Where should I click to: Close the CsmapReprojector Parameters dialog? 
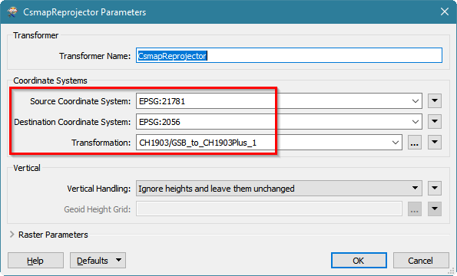(445, 12)
